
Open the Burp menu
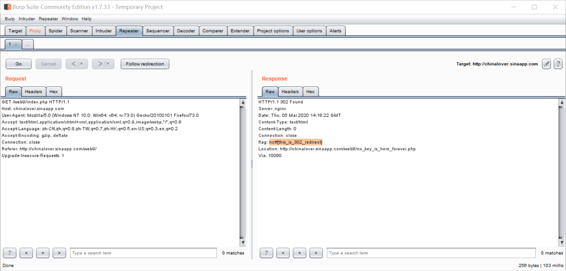[10, 19]
